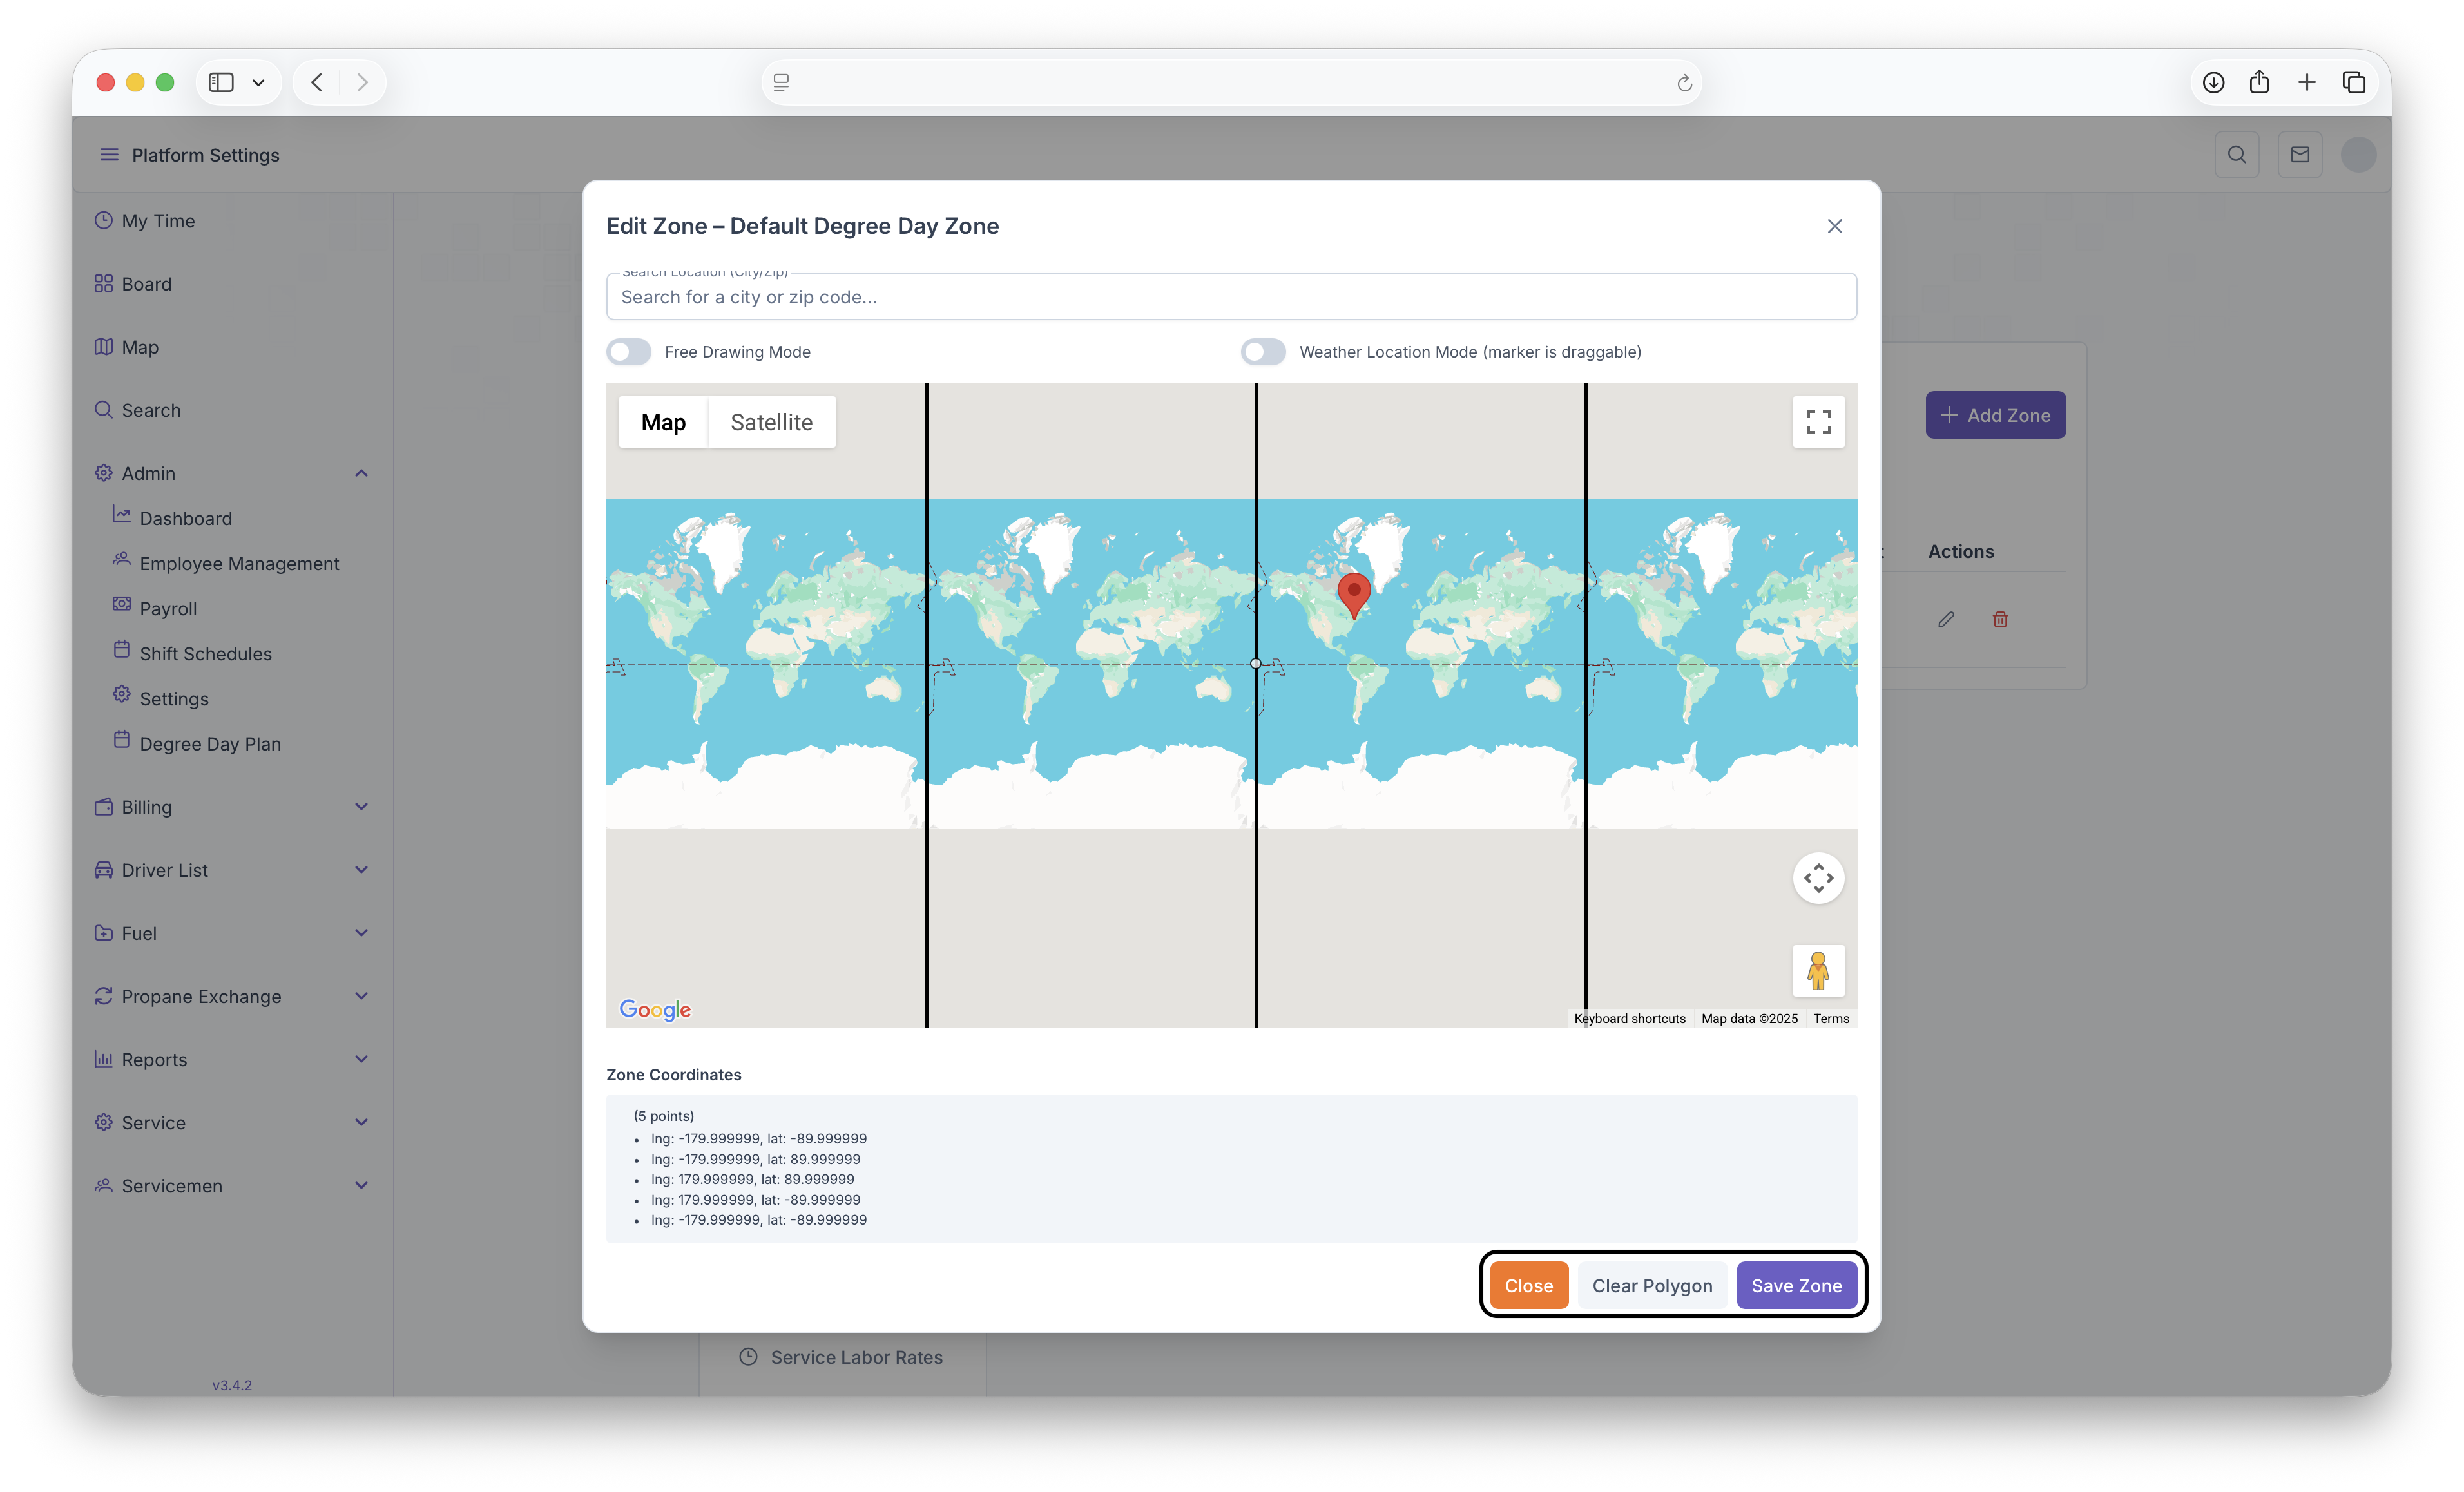Viewport: 2464px width, 1492px height.
Task: Toggle the map fullscreen view icon
Action: tap(1818, 422)
